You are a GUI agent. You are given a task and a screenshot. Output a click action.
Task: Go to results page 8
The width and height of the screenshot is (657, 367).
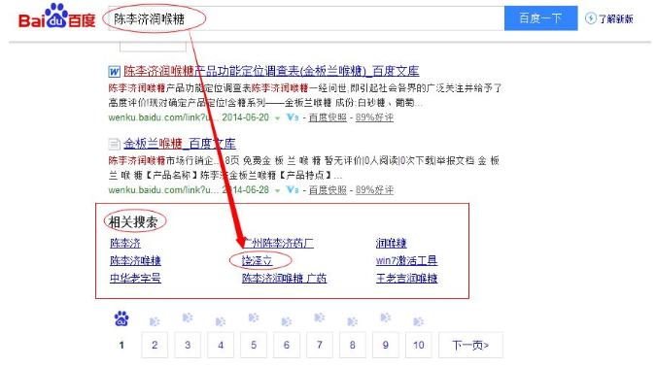(353, 345)
